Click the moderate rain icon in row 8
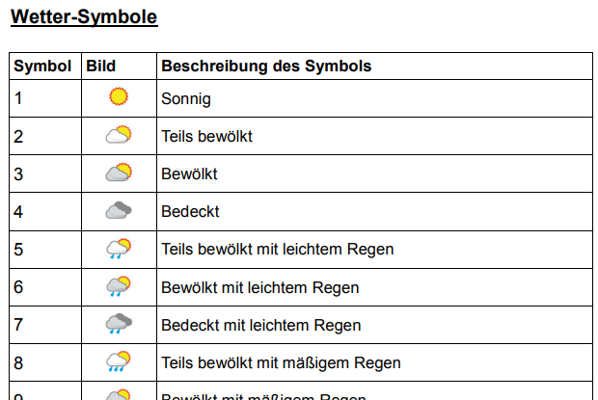The width and height of the screenshot is (598, 400). (119, 361)
